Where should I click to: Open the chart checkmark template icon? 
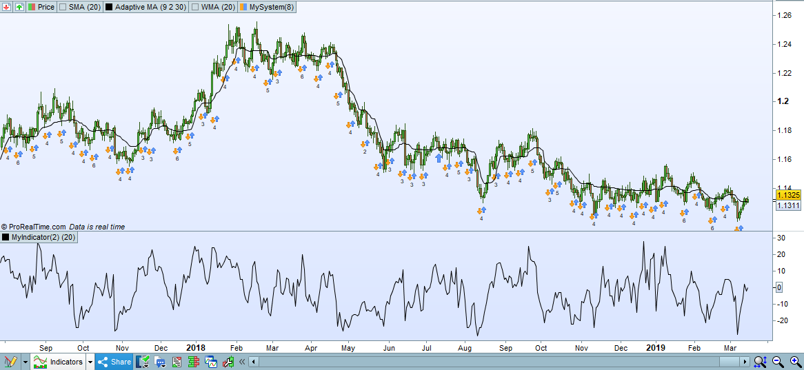tap(143, 362)
